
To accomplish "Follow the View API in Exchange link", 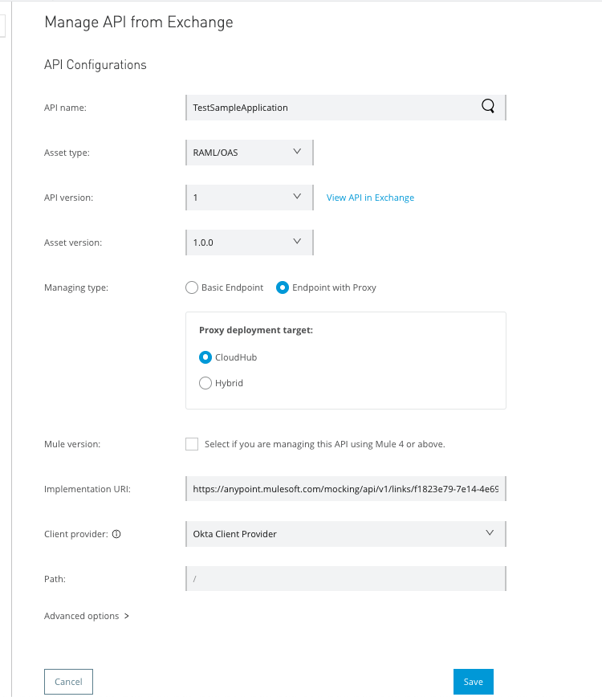I will pyautogui.click(x=370, y=198).
